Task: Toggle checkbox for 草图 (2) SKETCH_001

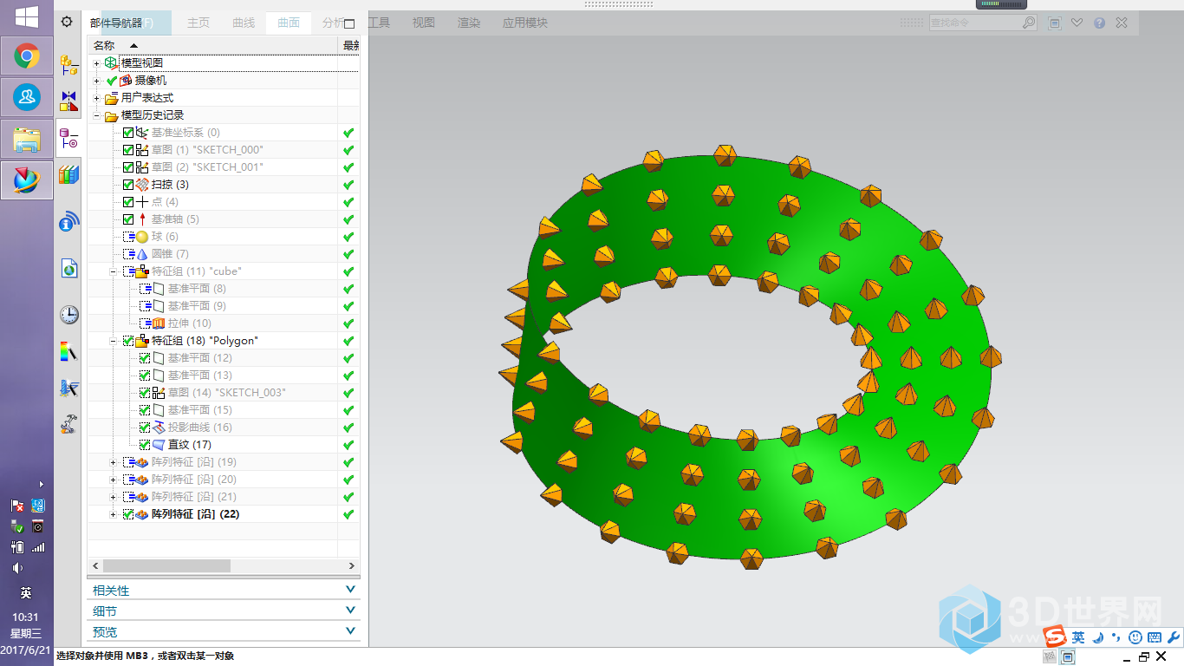Action: tap(128, 167)
